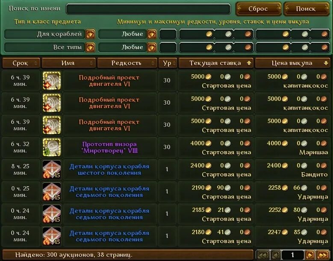Screen dimensions: 333x261
Task: Expand the lower Любые rarity dropdown
Action: tap(152, 47)
